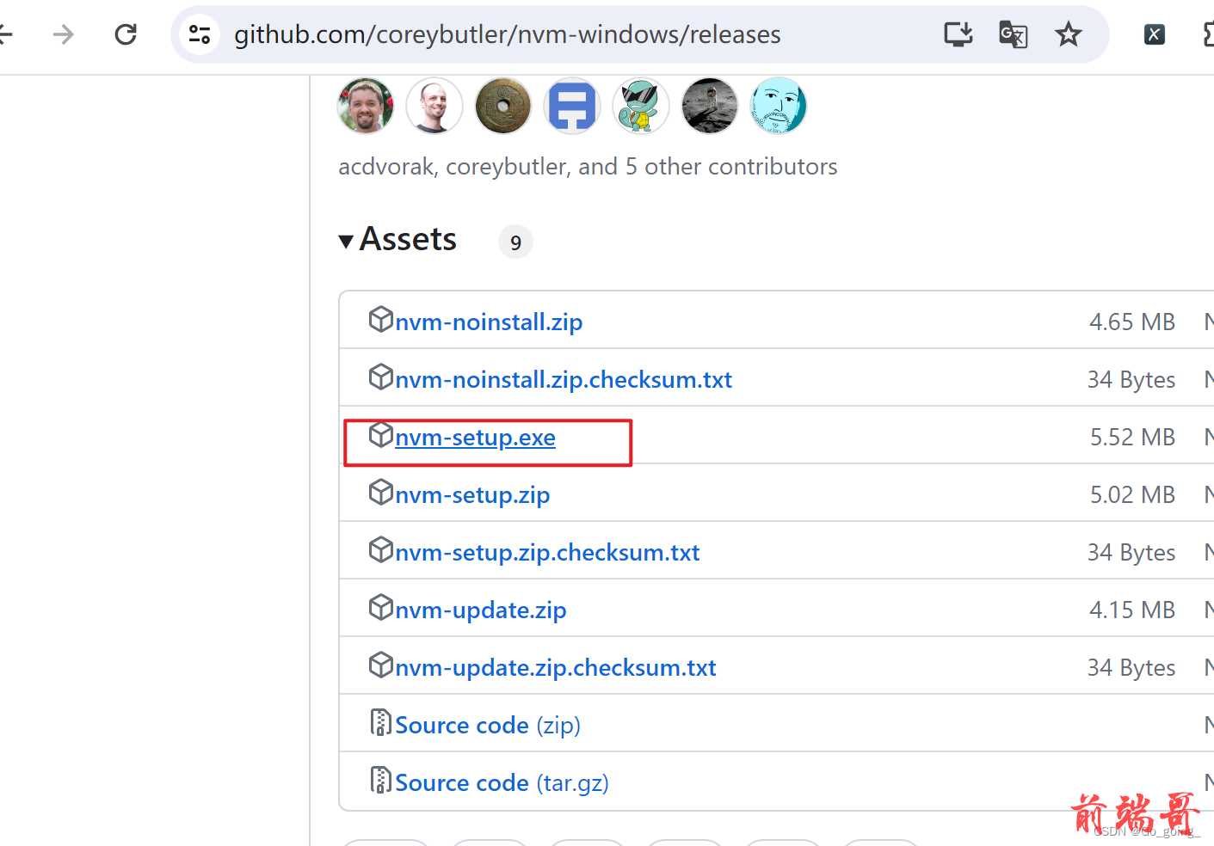
Task: Click the 5.02 MB size of nvm-setup.zip
Action: pyautogui.click(x=1132, y=494)
